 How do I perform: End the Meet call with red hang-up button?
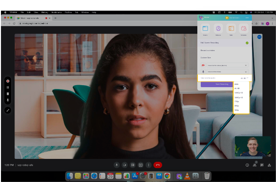(158, 165)
